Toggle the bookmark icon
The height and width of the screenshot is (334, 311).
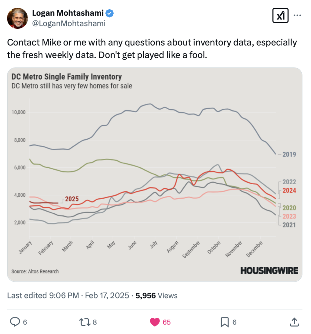pyautogui.click(x=225, y=322)
